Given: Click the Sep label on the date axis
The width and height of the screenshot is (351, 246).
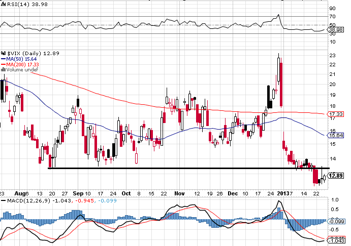Looking at the screenshot, I should pos(78,193).
